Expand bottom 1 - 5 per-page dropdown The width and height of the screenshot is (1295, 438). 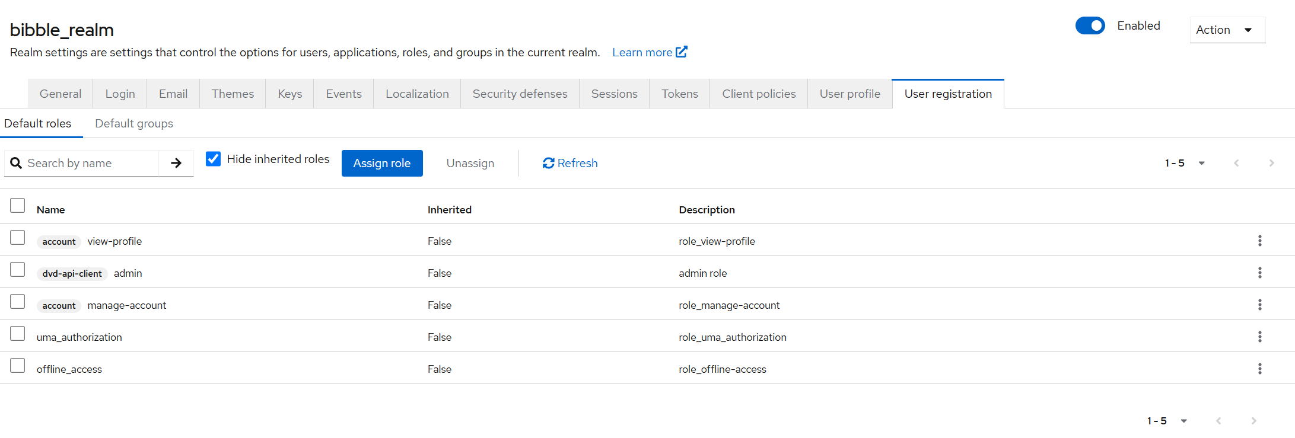click(x=1167, y=421)
